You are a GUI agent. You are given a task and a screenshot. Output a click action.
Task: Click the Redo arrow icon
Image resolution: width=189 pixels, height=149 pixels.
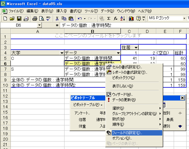(x=90, y=19)
